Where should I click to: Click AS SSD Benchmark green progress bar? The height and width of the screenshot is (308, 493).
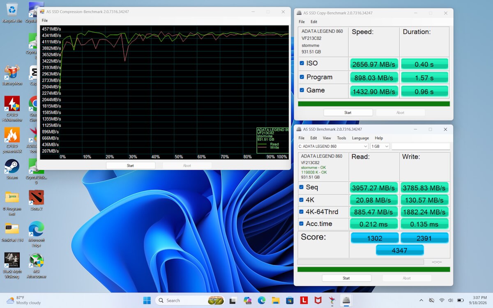pyautogui.click(x=373, y=269)
